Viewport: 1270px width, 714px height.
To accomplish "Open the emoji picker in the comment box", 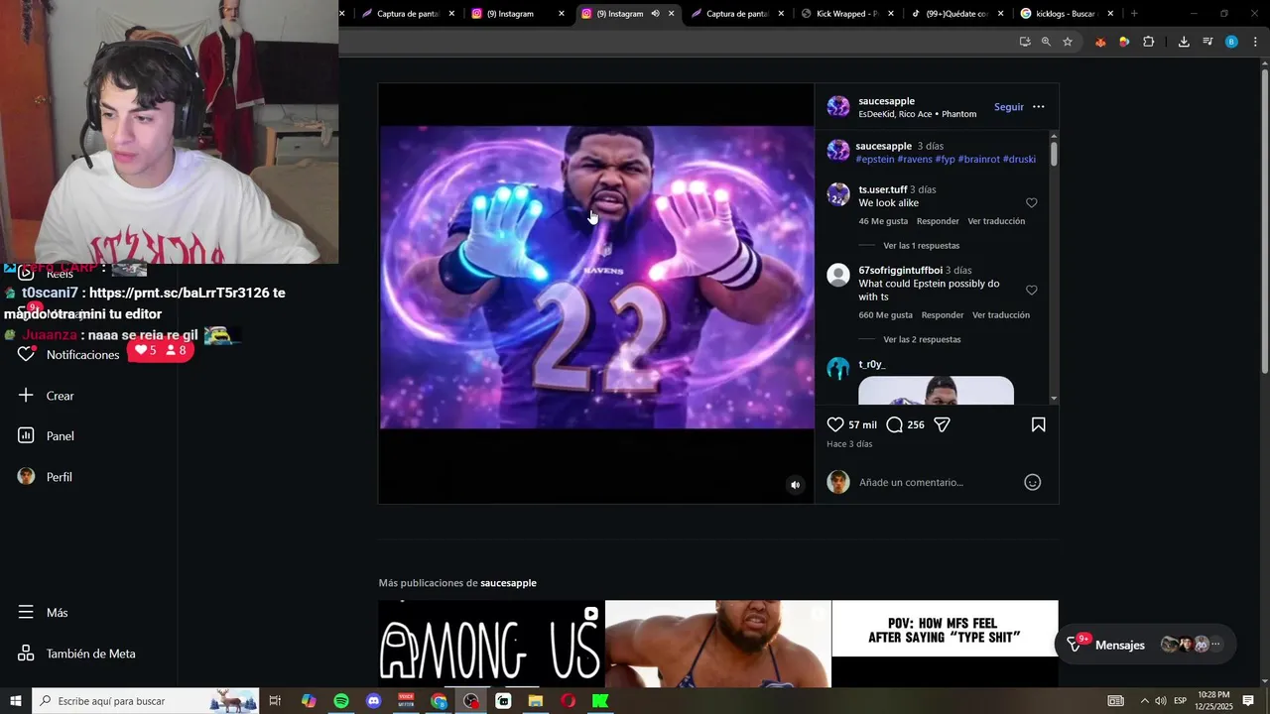I will [1032, 482].
